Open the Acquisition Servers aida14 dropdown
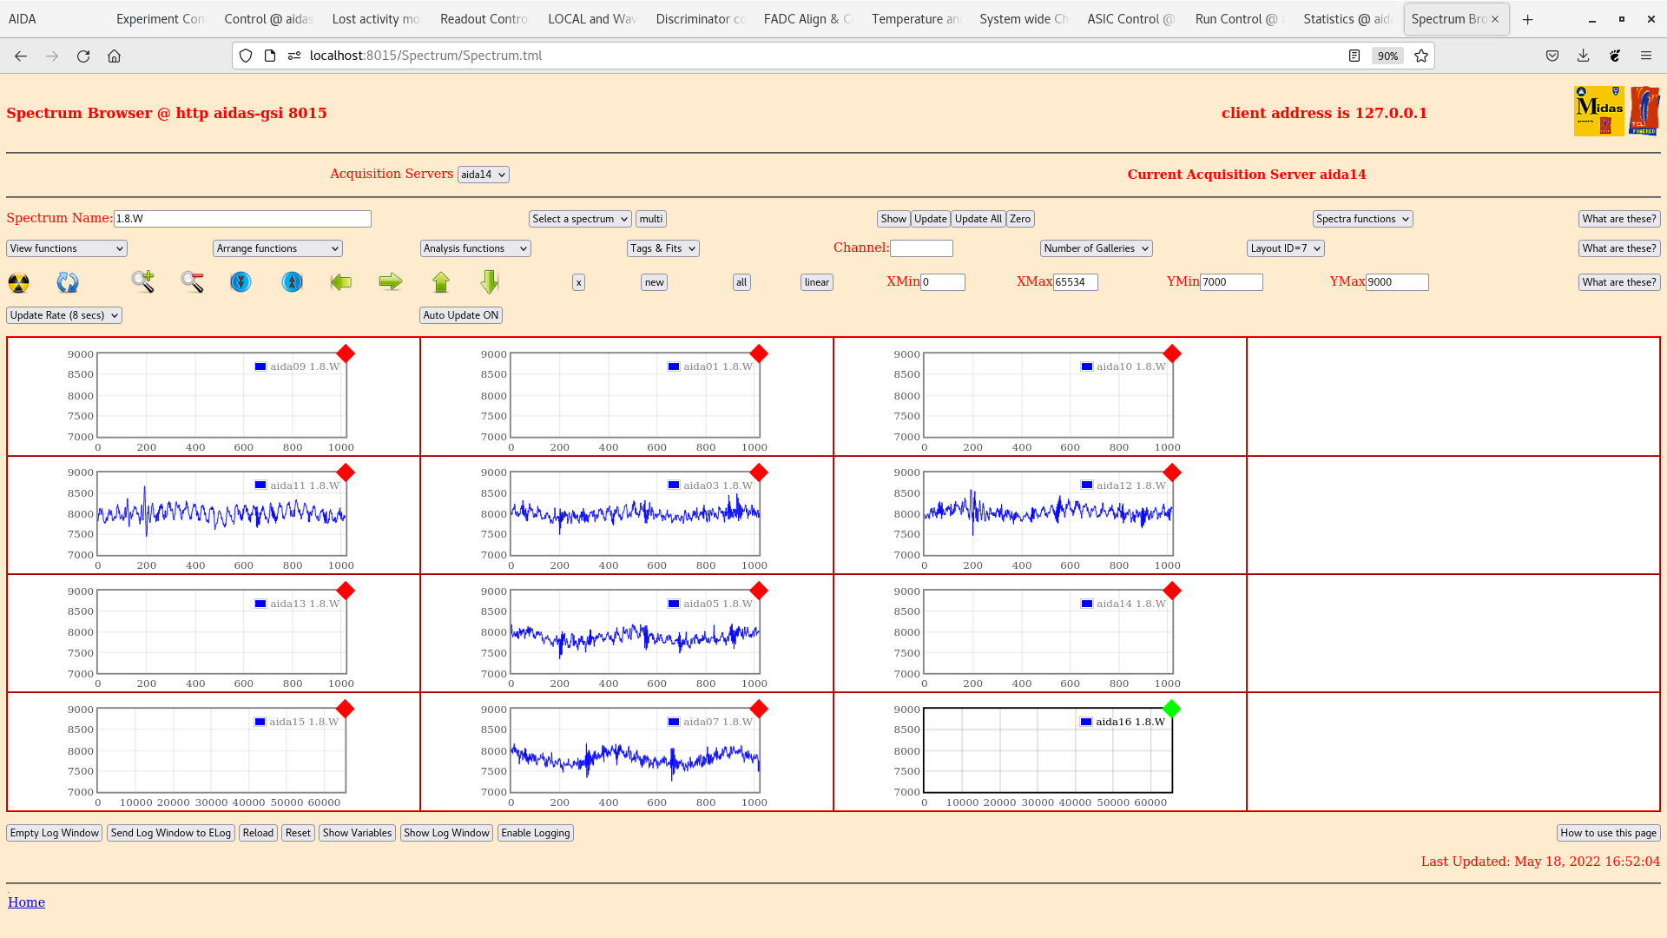 483,175
